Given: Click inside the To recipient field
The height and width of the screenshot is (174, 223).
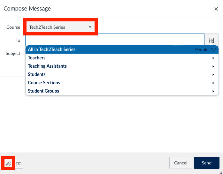Looking at the screenshot, I should [x=115, y=40].
